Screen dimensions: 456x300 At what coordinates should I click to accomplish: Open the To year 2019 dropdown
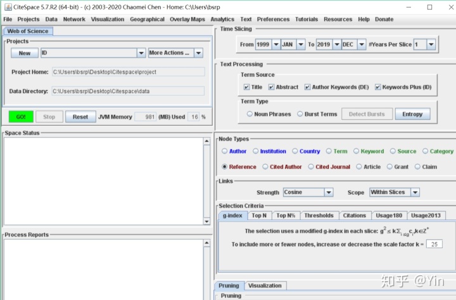pyautogui.click(x=337, y=44)
